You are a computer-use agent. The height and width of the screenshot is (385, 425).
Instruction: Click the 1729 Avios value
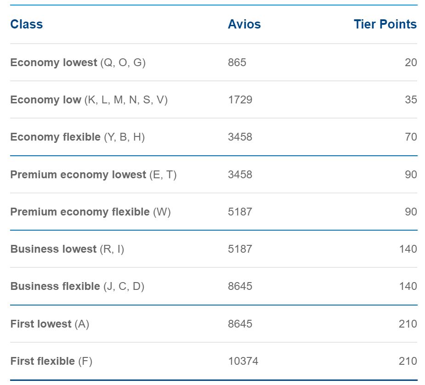coord(240,99)
